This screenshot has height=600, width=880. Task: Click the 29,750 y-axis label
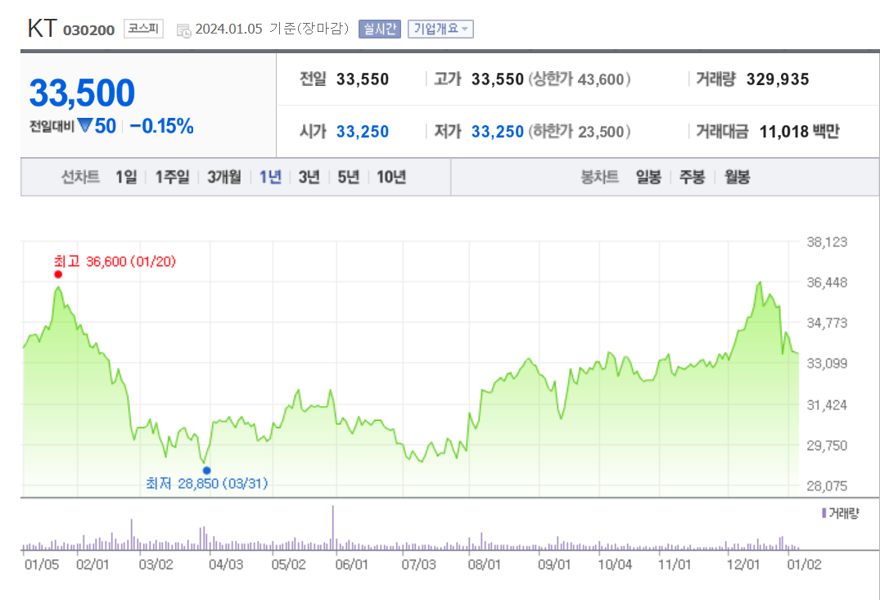pos(827,445)
